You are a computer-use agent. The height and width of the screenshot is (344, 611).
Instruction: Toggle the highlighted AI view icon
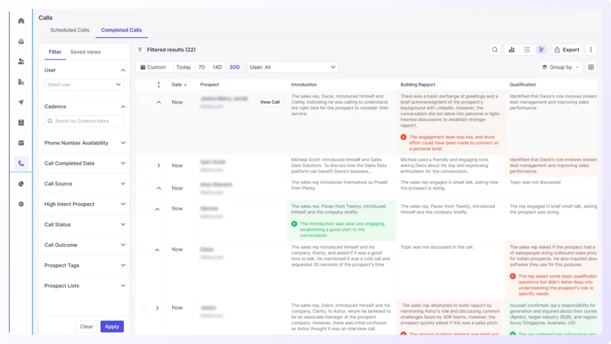541,50
